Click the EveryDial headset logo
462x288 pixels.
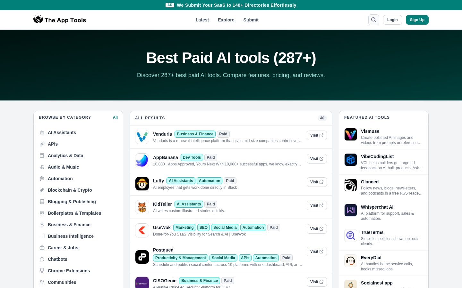pyautogui.click(x=351, y=261)
